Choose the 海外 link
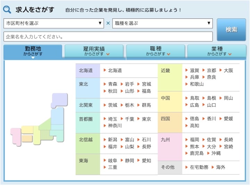250x186 pixels. coord(220,167)
